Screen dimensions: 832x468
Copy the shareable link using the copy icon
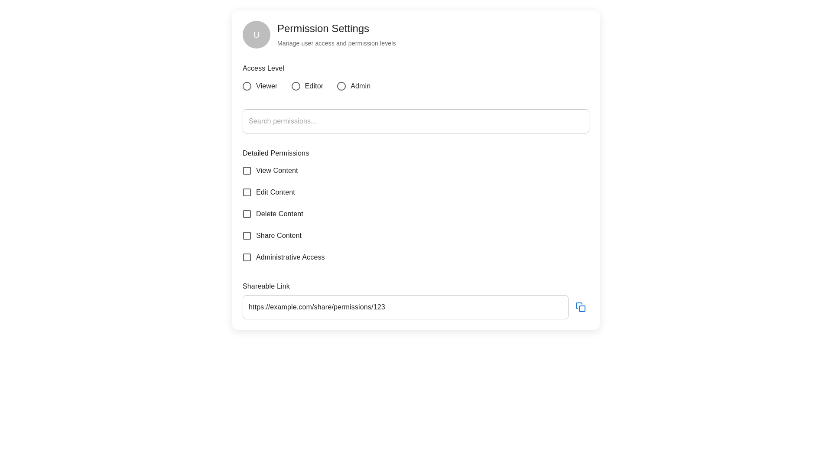coord(581,307)
